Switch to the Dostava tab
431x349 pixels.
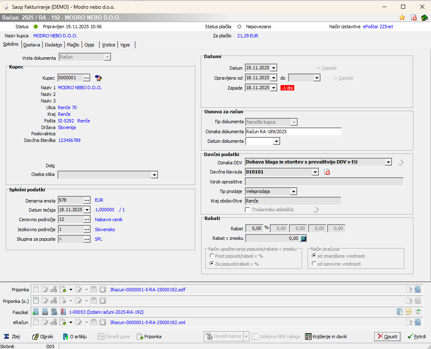click(x=32, y=45)
